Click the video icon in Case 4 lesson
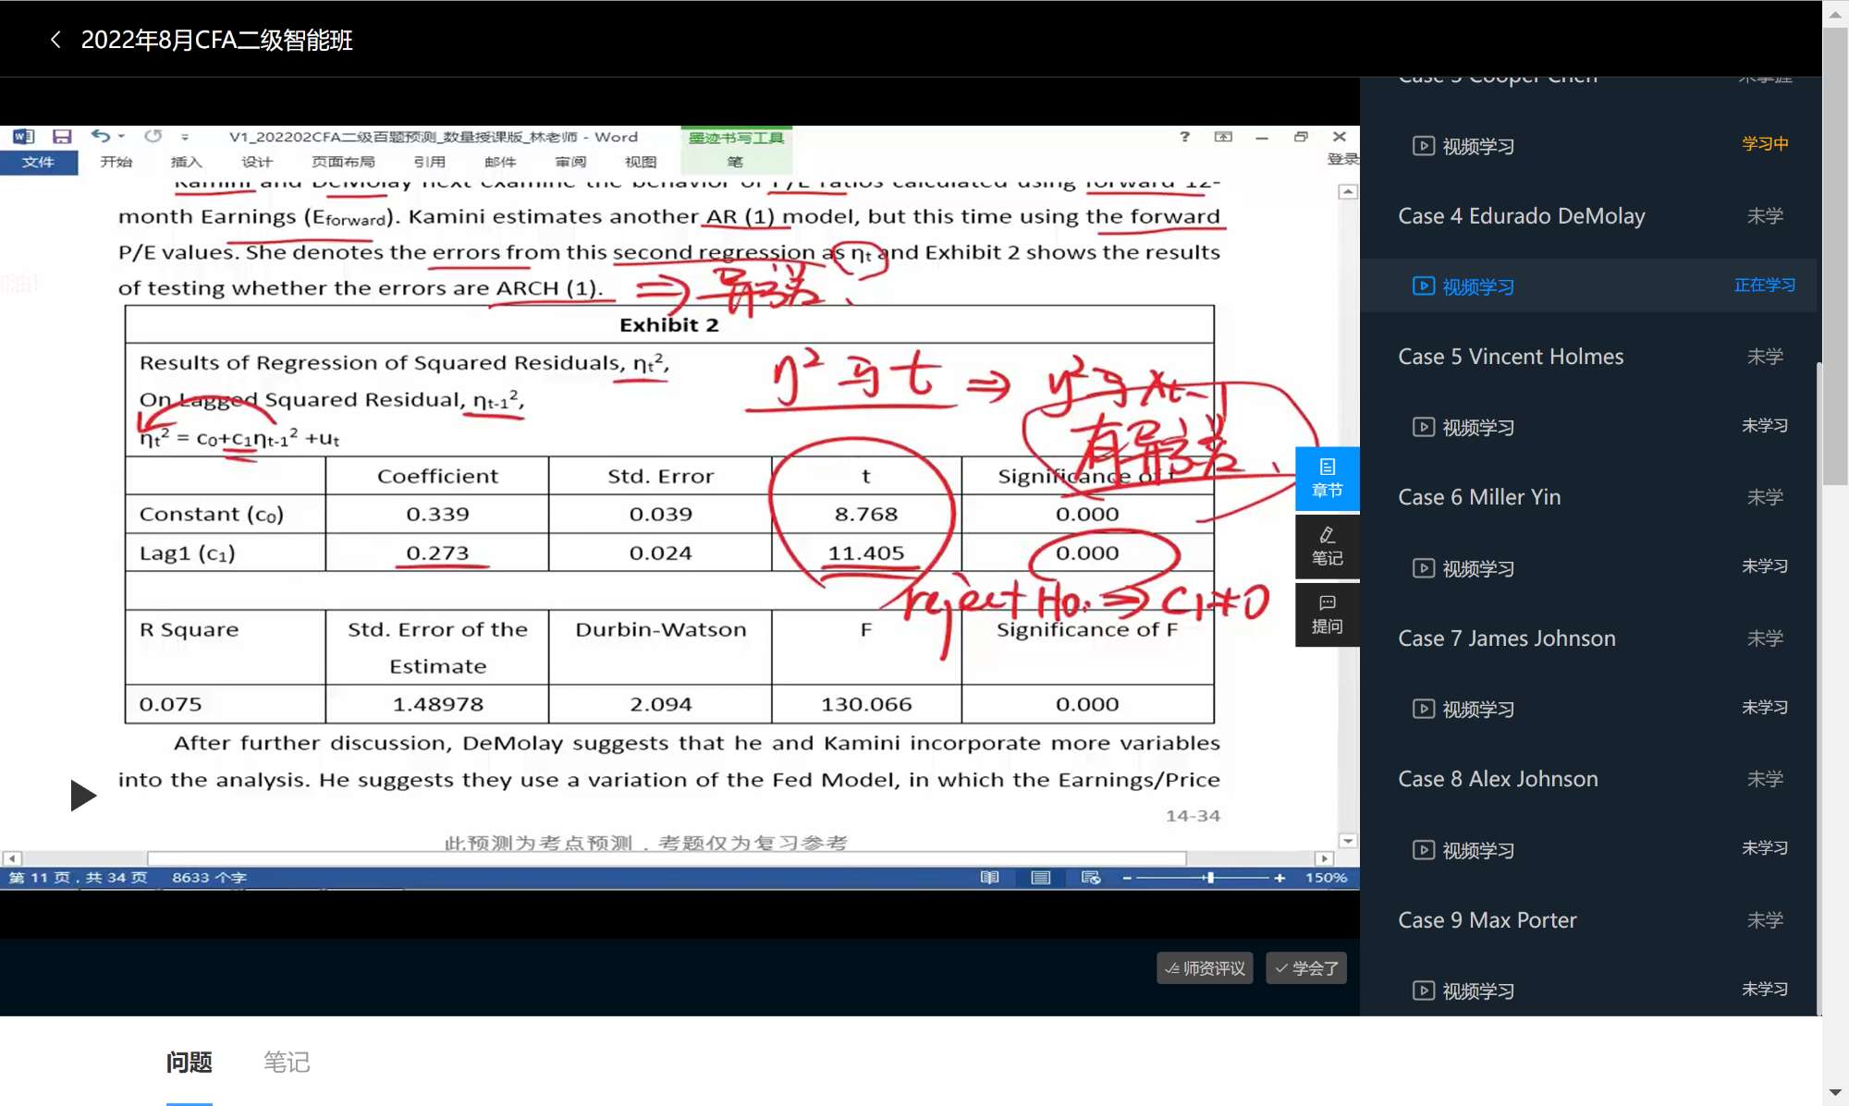The width and height of the screenshot is (1849, 1106). [x=1424, y=286]
